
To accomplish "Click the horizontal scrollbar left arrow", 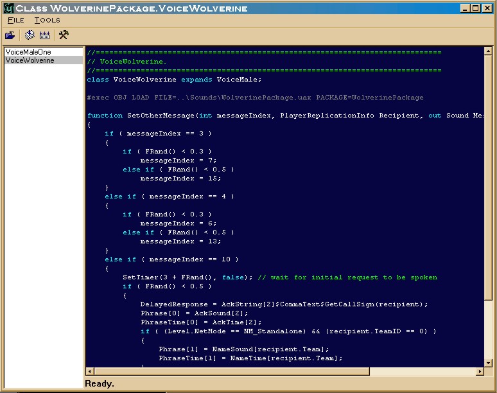I will (x=90, y=371).
